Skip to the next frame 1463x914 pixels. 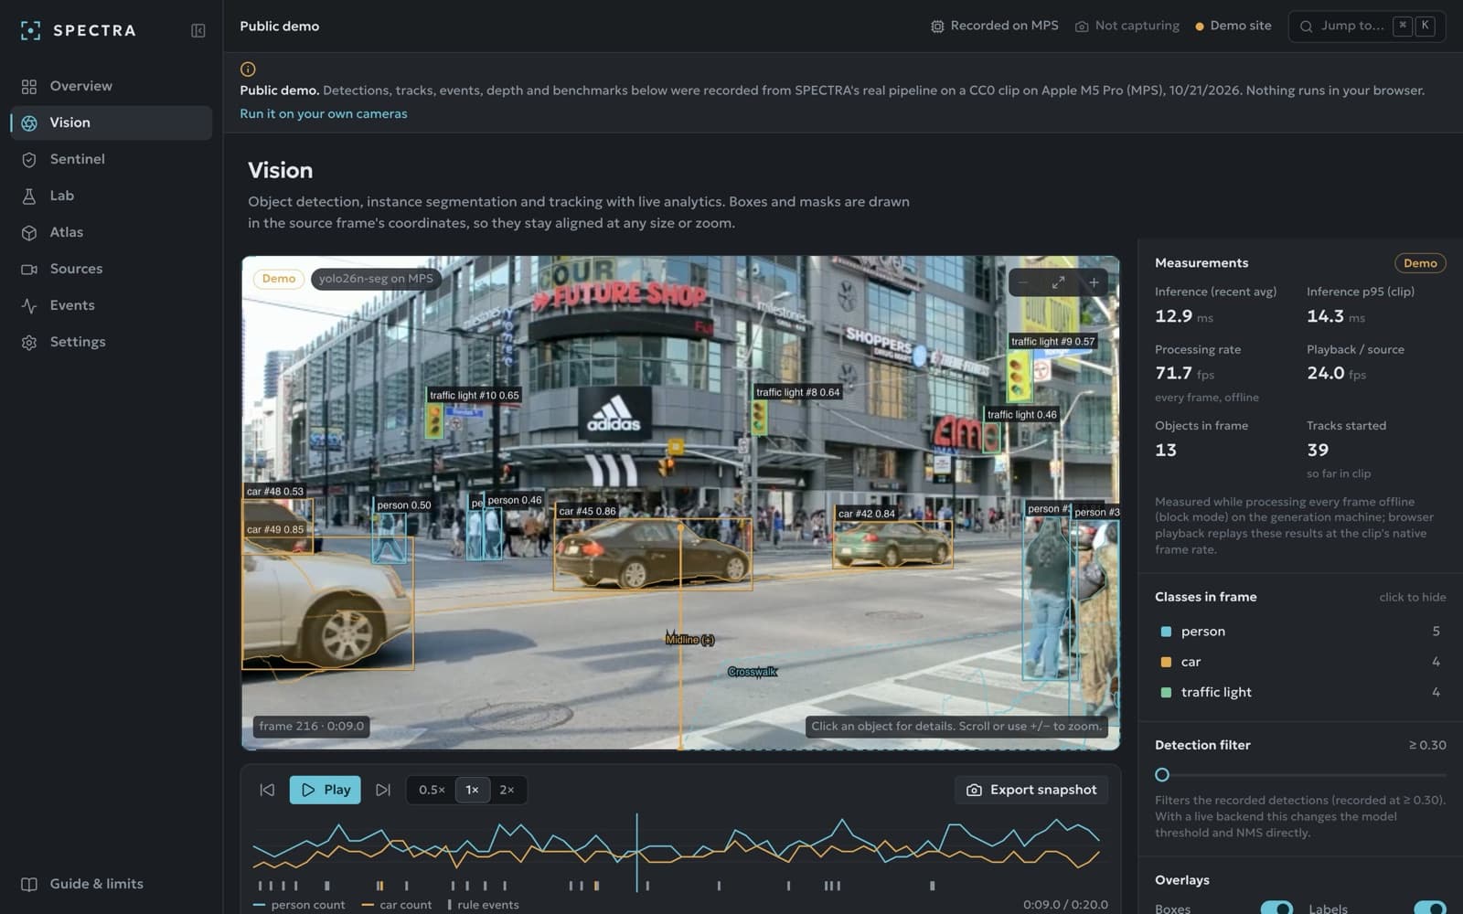pos(383,790)
